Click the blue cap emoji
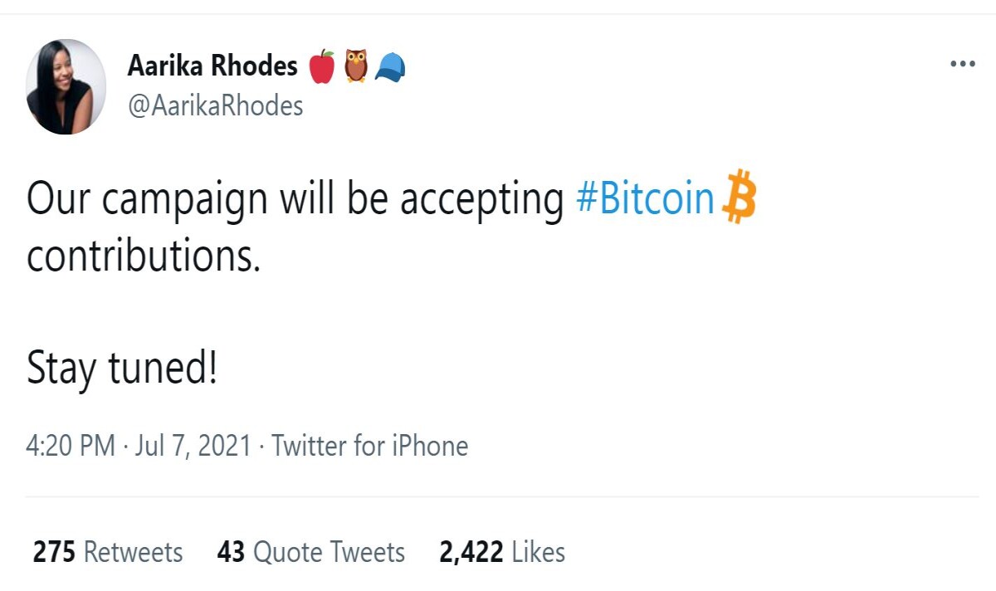 (x=390, y=67)
